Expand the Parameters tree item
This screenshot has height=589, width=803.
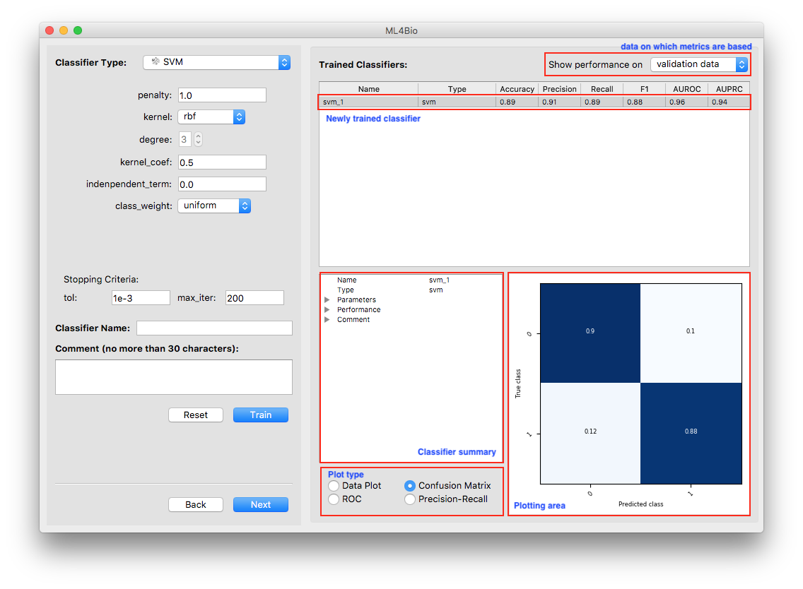tap(327, 300)
